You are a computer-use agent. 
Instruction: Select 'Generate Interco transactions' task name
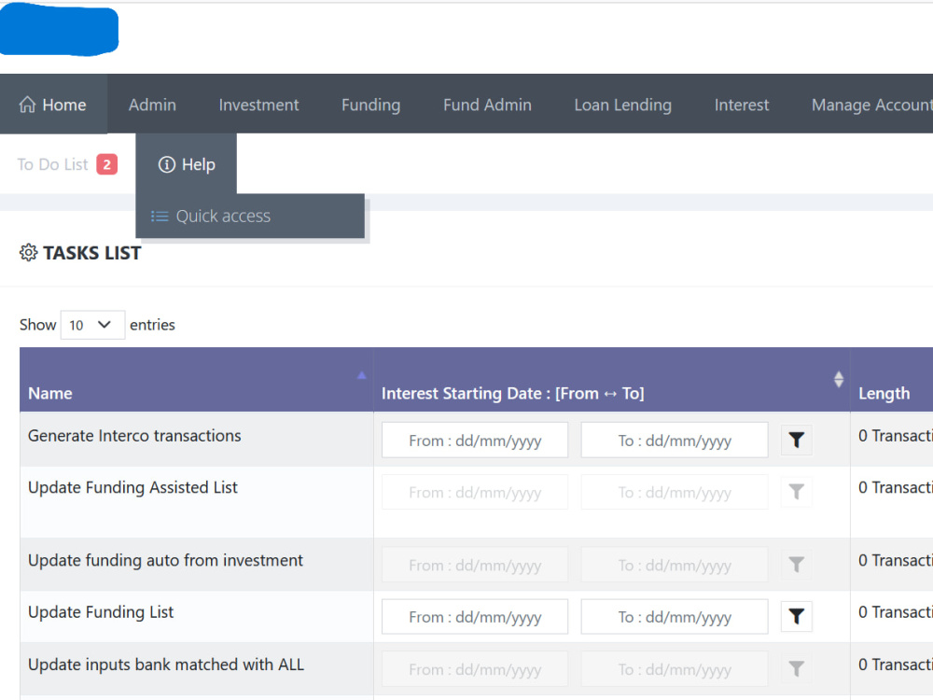pyautogui.click(x=134, y=436)
